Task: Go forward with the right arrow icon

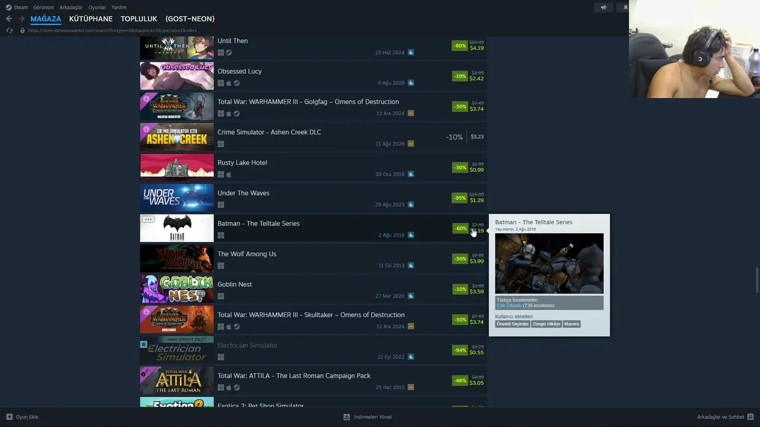Action: click(x=21, y=19)
